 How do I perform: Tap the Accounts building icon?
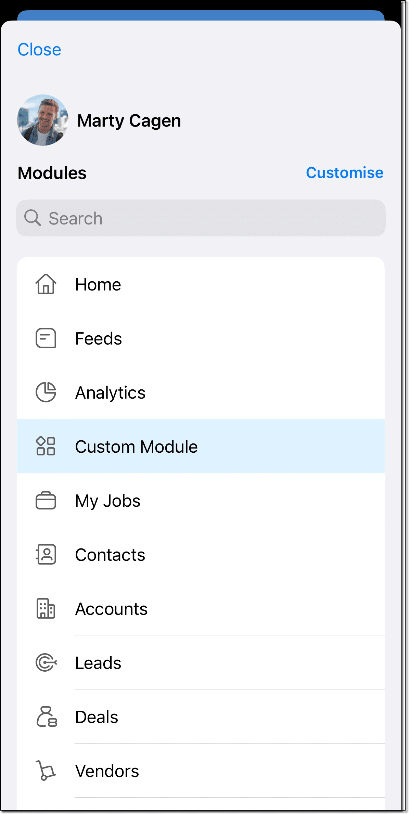46,609
